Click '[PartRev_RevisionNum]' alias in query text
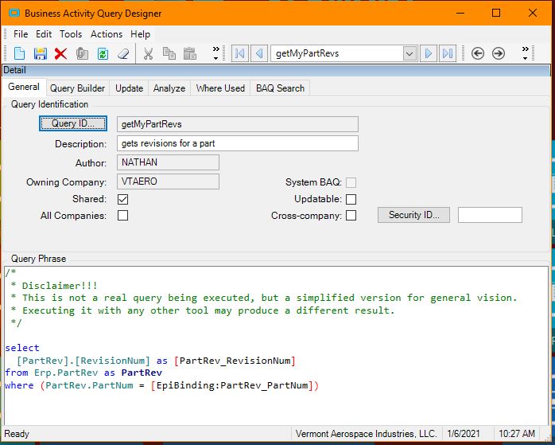 click(x=235, y=361)
